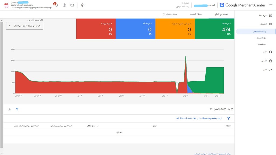Open the hamburger navigation menu
The height and width of the screenshot is (155, 276).
[271, 5]
